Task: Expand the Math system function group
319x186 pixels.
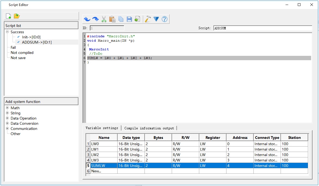Action: pos(7,108)
